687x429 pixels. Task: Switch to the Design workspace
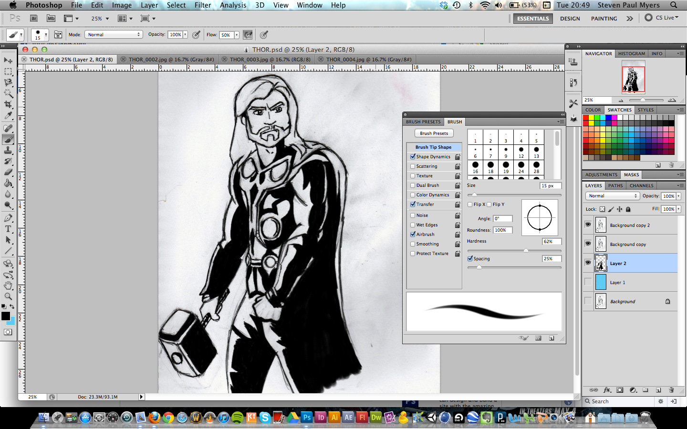pyautogui.click(x=570, y=19)
